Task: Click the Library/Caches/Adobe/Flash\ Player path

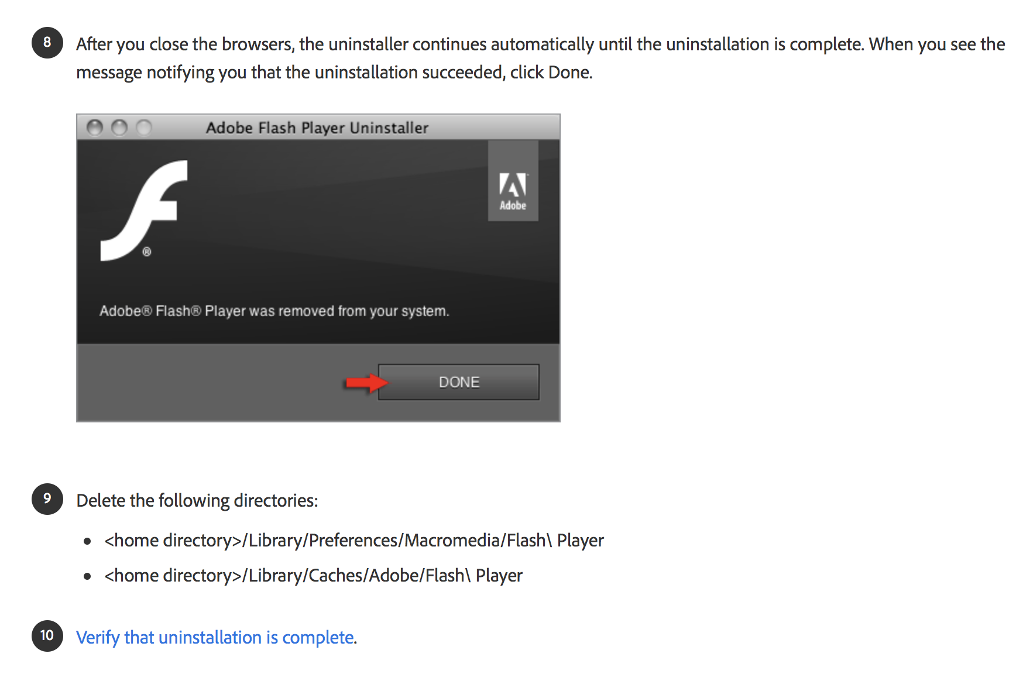Action: [x=313, y=575]
